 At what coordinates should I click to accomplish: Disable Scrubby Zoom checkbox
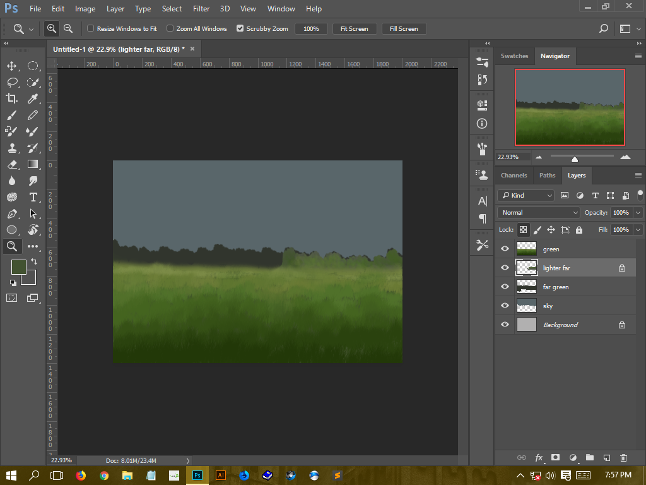[240, 28]
